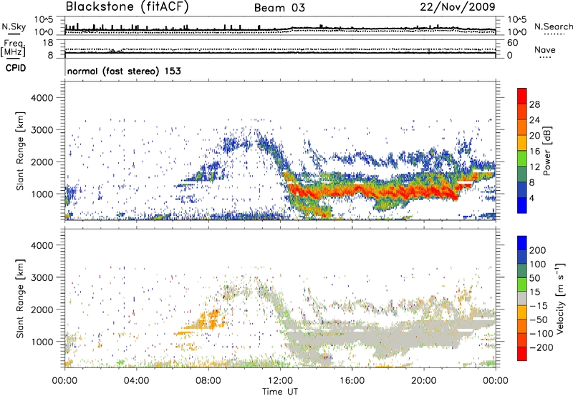
Task: Click the 4000 tick on power panel
Action: [x=42, y=98]
